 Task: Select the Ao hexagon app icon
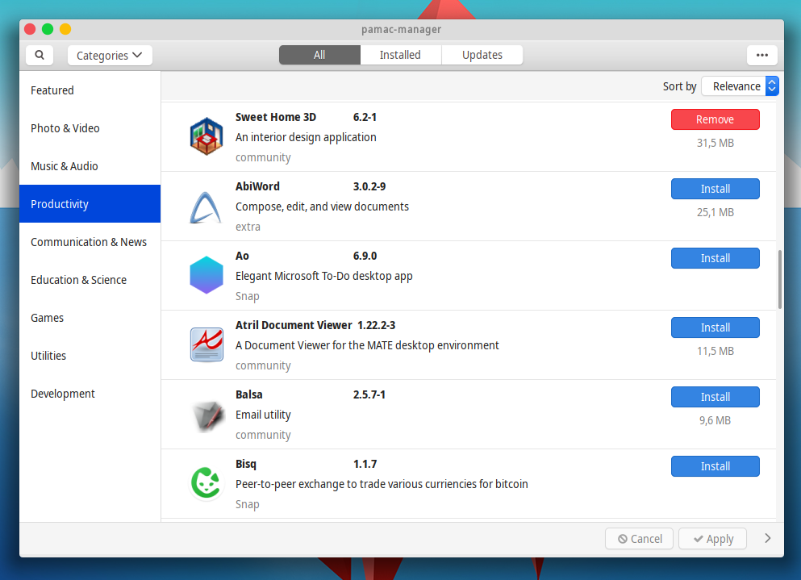(207, 275)
